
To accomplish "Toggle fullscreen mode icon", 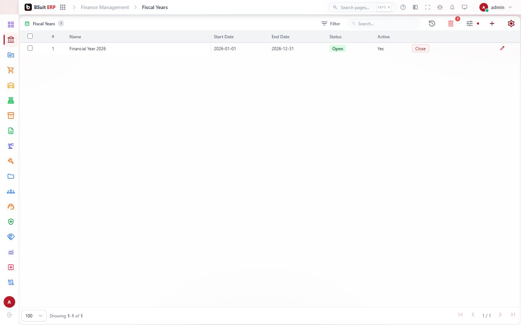I will [x=428, y=7].
